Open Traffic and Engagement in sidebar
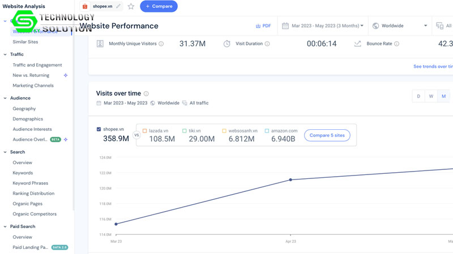 point(37,65)
